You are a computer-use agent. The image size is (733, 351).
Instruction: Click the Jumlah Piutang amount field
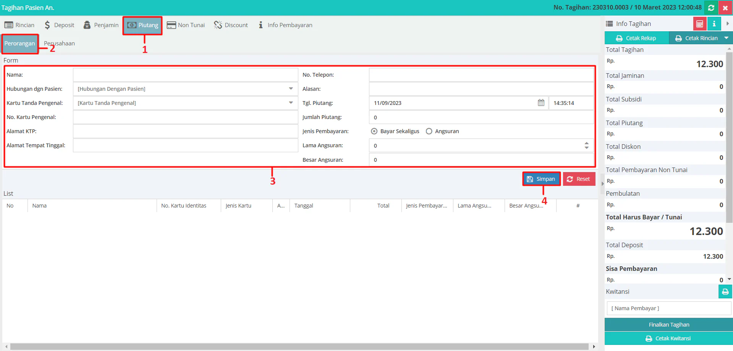tap(481, 117)
